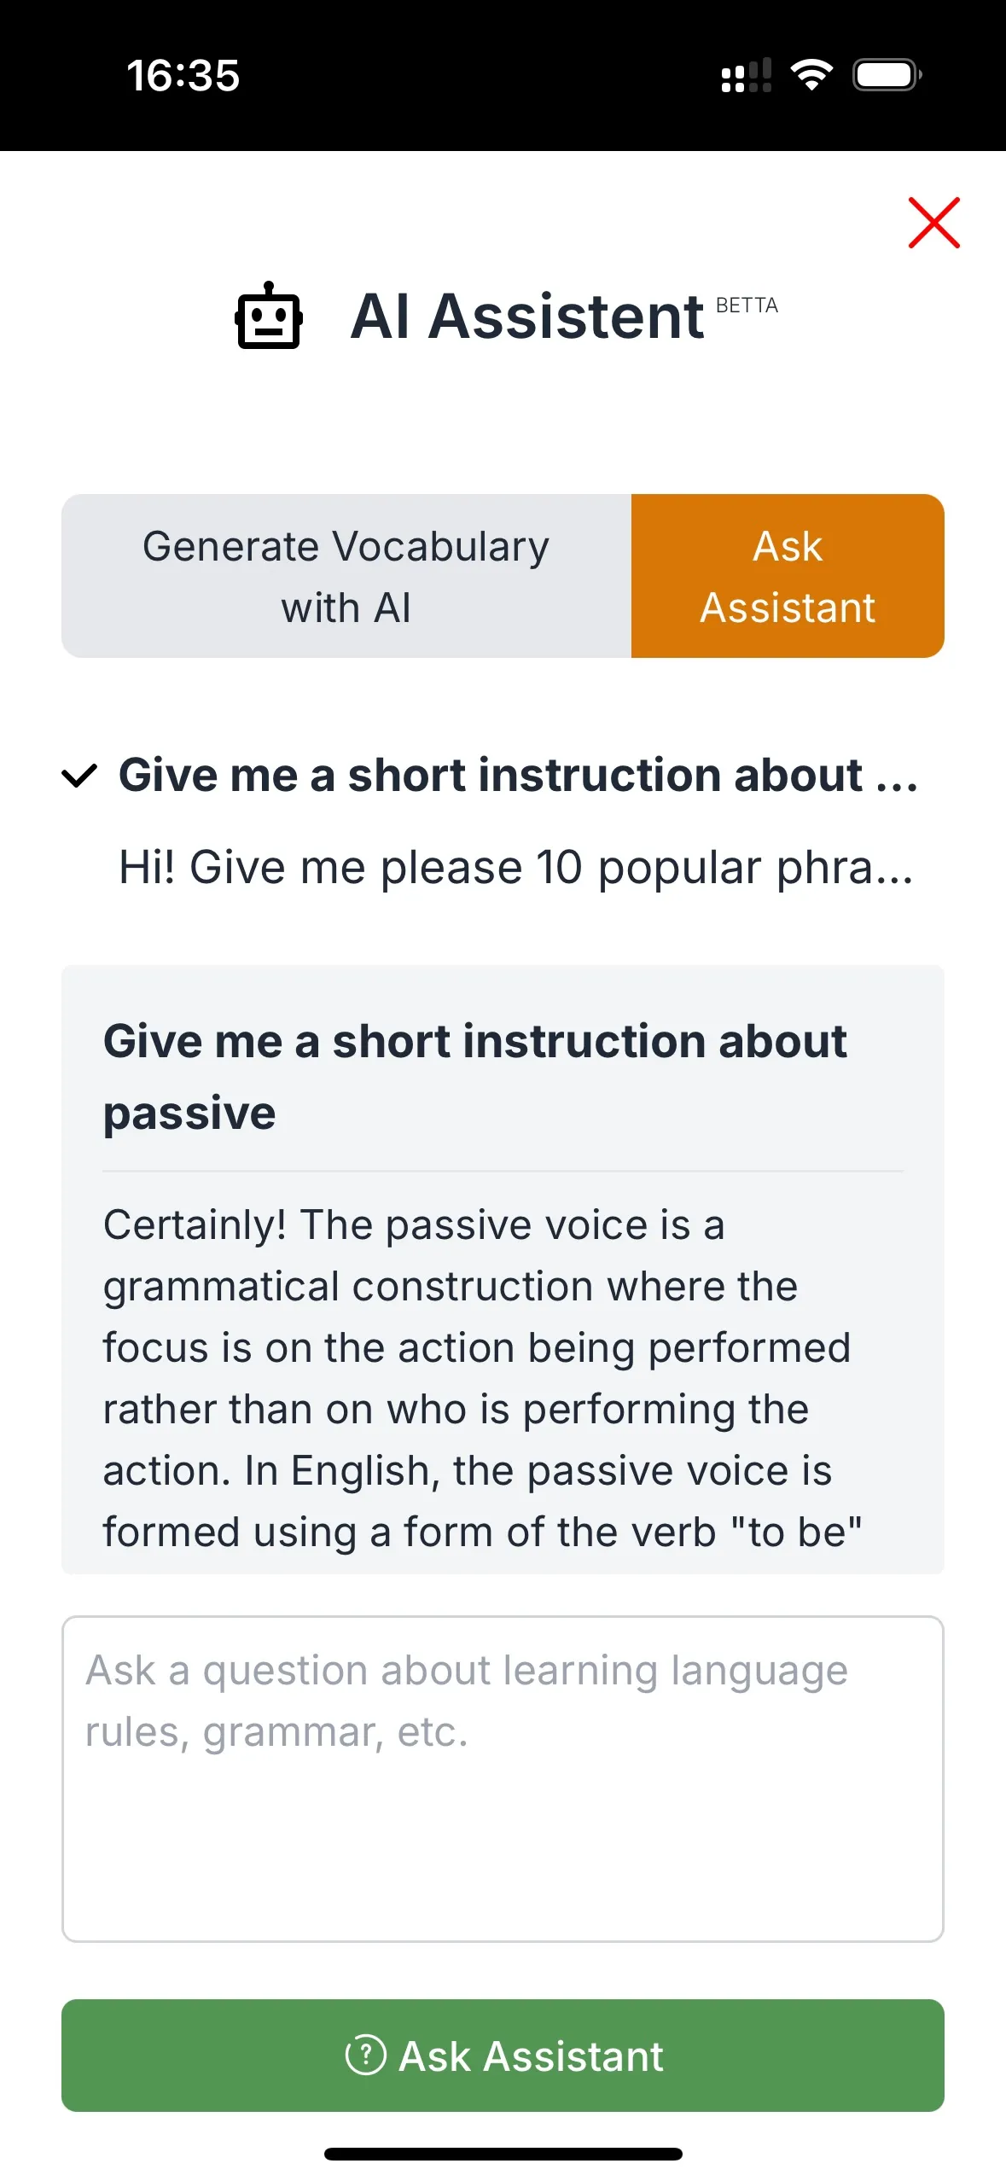Viewport: 1006px width, 2181px height.
Task: Tap the robot icon beside the title
Action: coord(269,317)
